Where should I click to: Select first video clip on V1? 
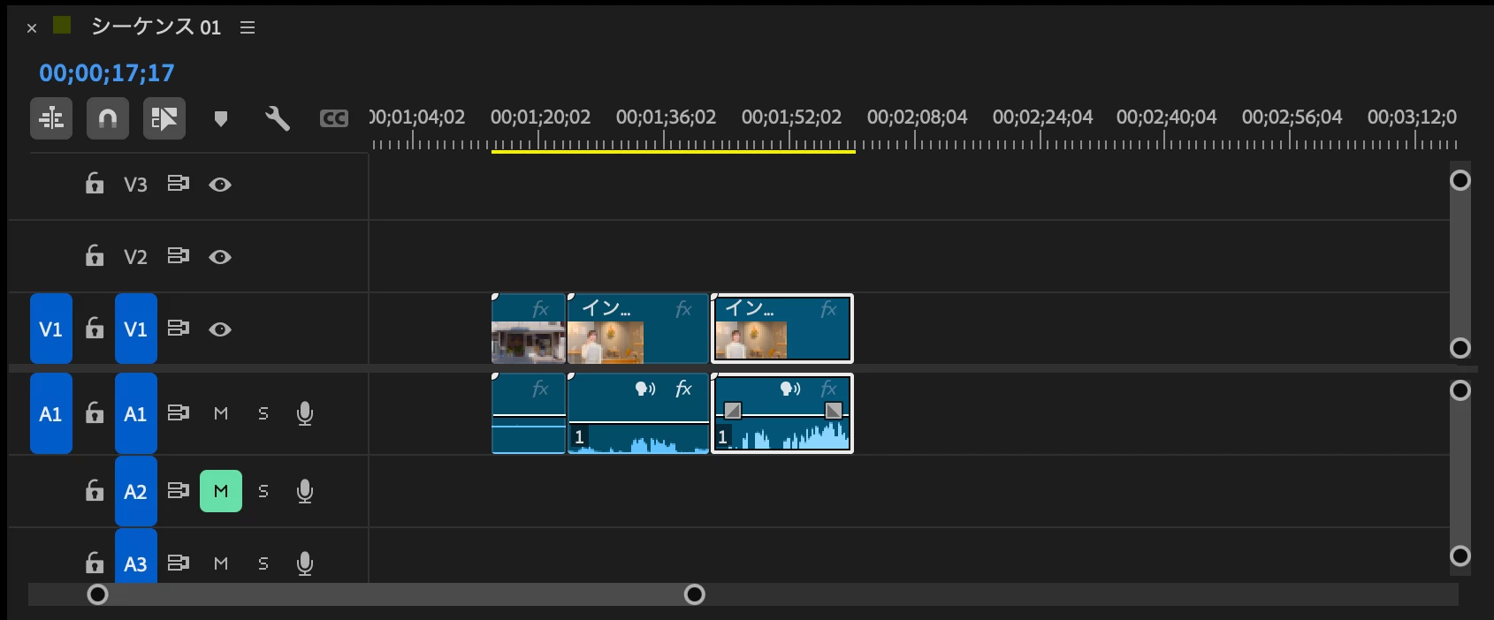pos(529,329)
